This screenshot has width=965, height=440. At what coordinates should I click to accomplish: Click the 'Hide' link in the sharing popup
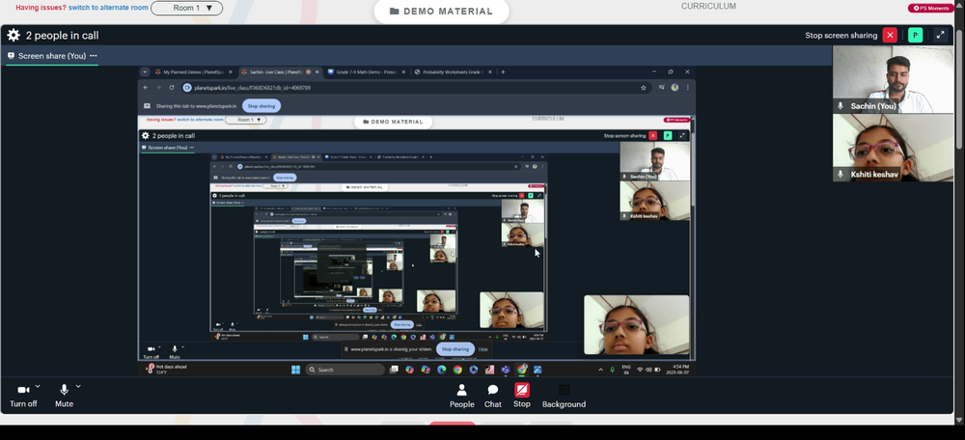pos(483,349)
